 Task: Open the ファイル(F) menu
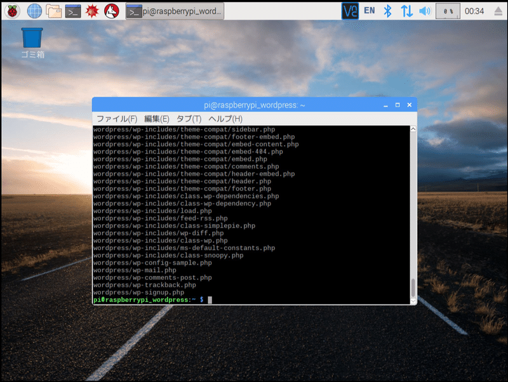click(x=117, y=119)
